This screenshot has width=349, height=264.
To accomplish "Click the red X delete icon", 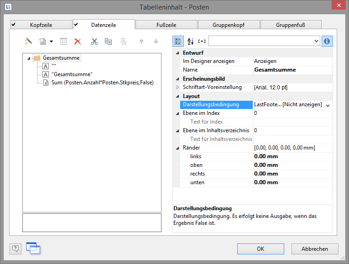I will (x=78, y=41).
